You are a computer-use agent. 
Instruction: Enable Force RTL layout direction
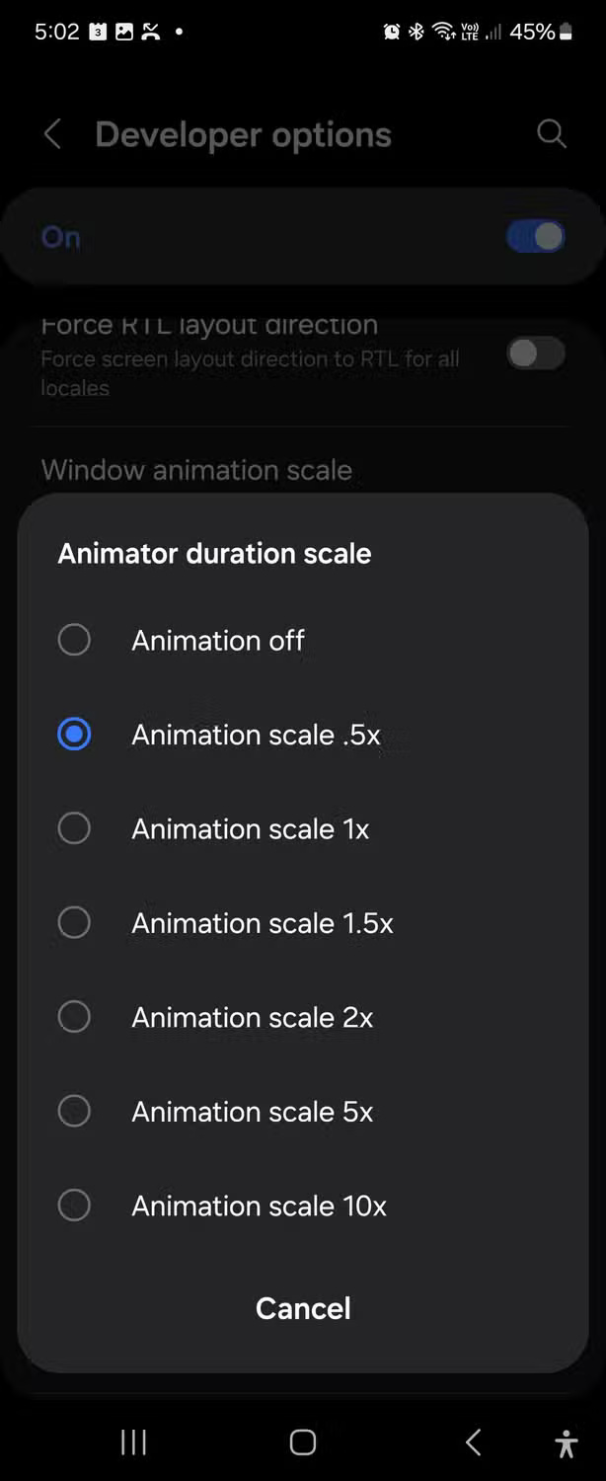click(x=534, y=353)
